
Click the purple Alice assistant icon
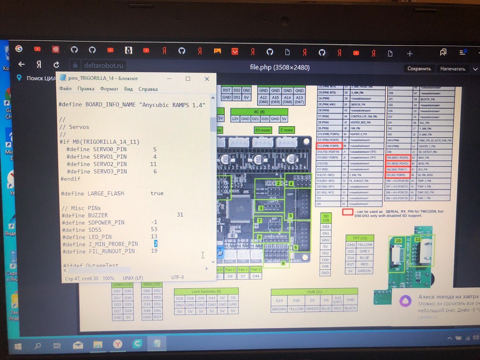pyautogui.click(x=405, y=301)
